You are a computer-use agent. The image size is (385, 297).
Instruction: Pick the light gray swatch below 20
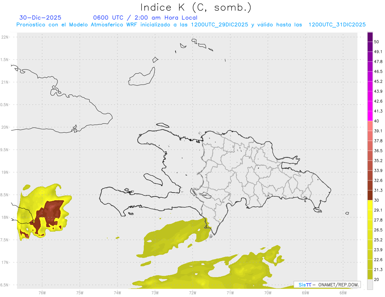(370, 284)
